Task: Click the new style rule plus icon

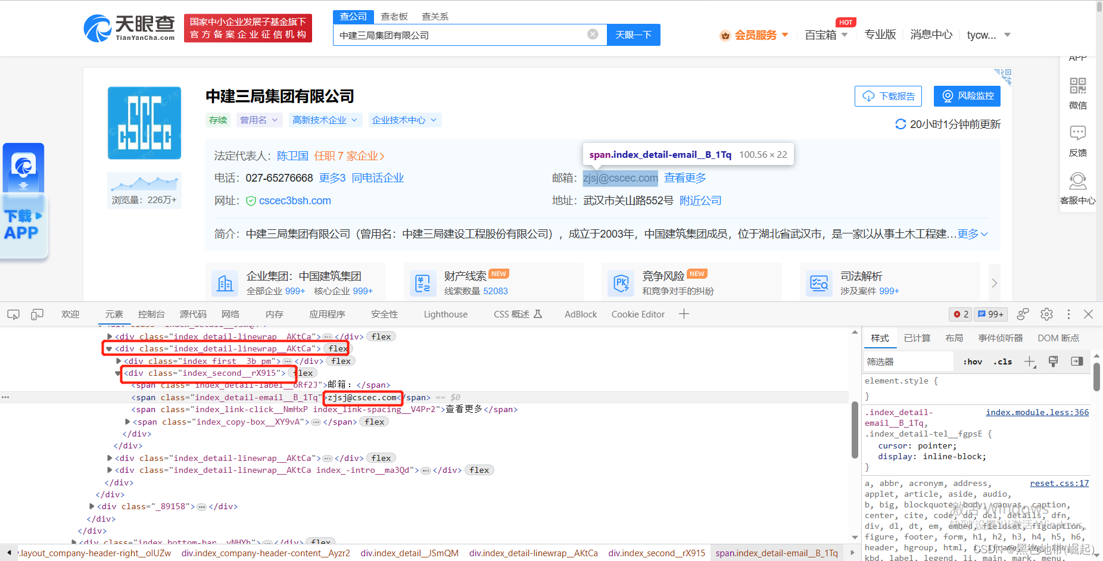Action: point(1030,361)
